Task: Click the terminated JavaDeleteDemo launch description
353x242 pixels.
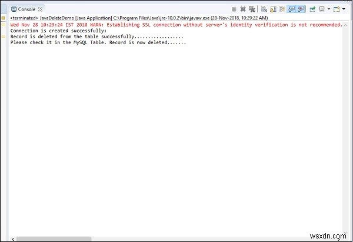Action: click(139, 18)
